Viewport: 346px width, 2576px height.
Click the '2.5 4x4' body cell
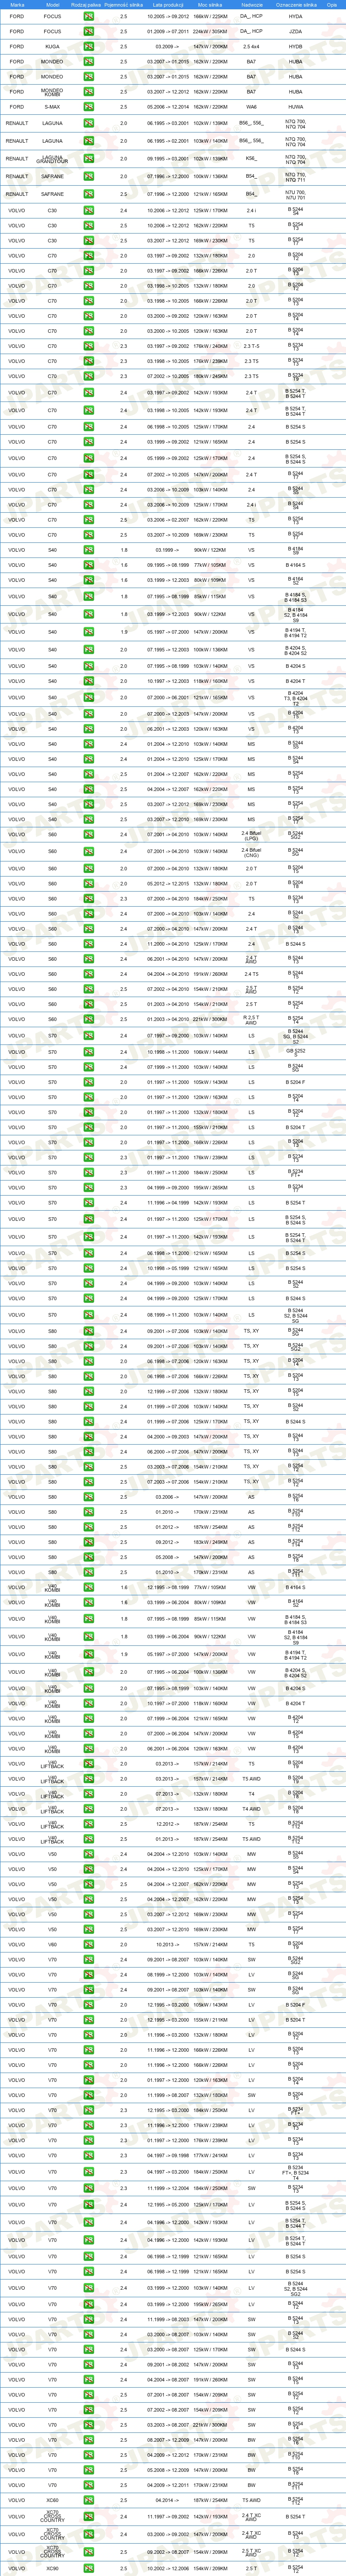pos(251,47)
